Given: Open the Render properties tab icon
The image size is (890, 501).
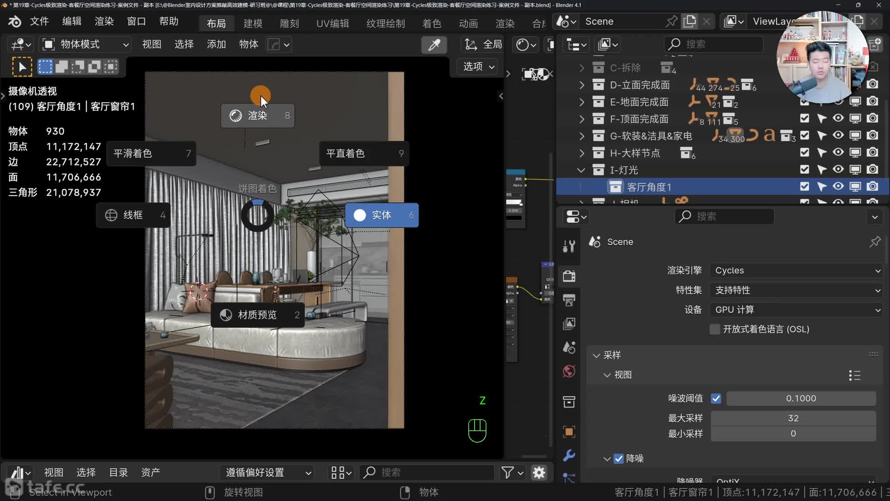Looking at the screenshot, I should [x=569, y=276].
